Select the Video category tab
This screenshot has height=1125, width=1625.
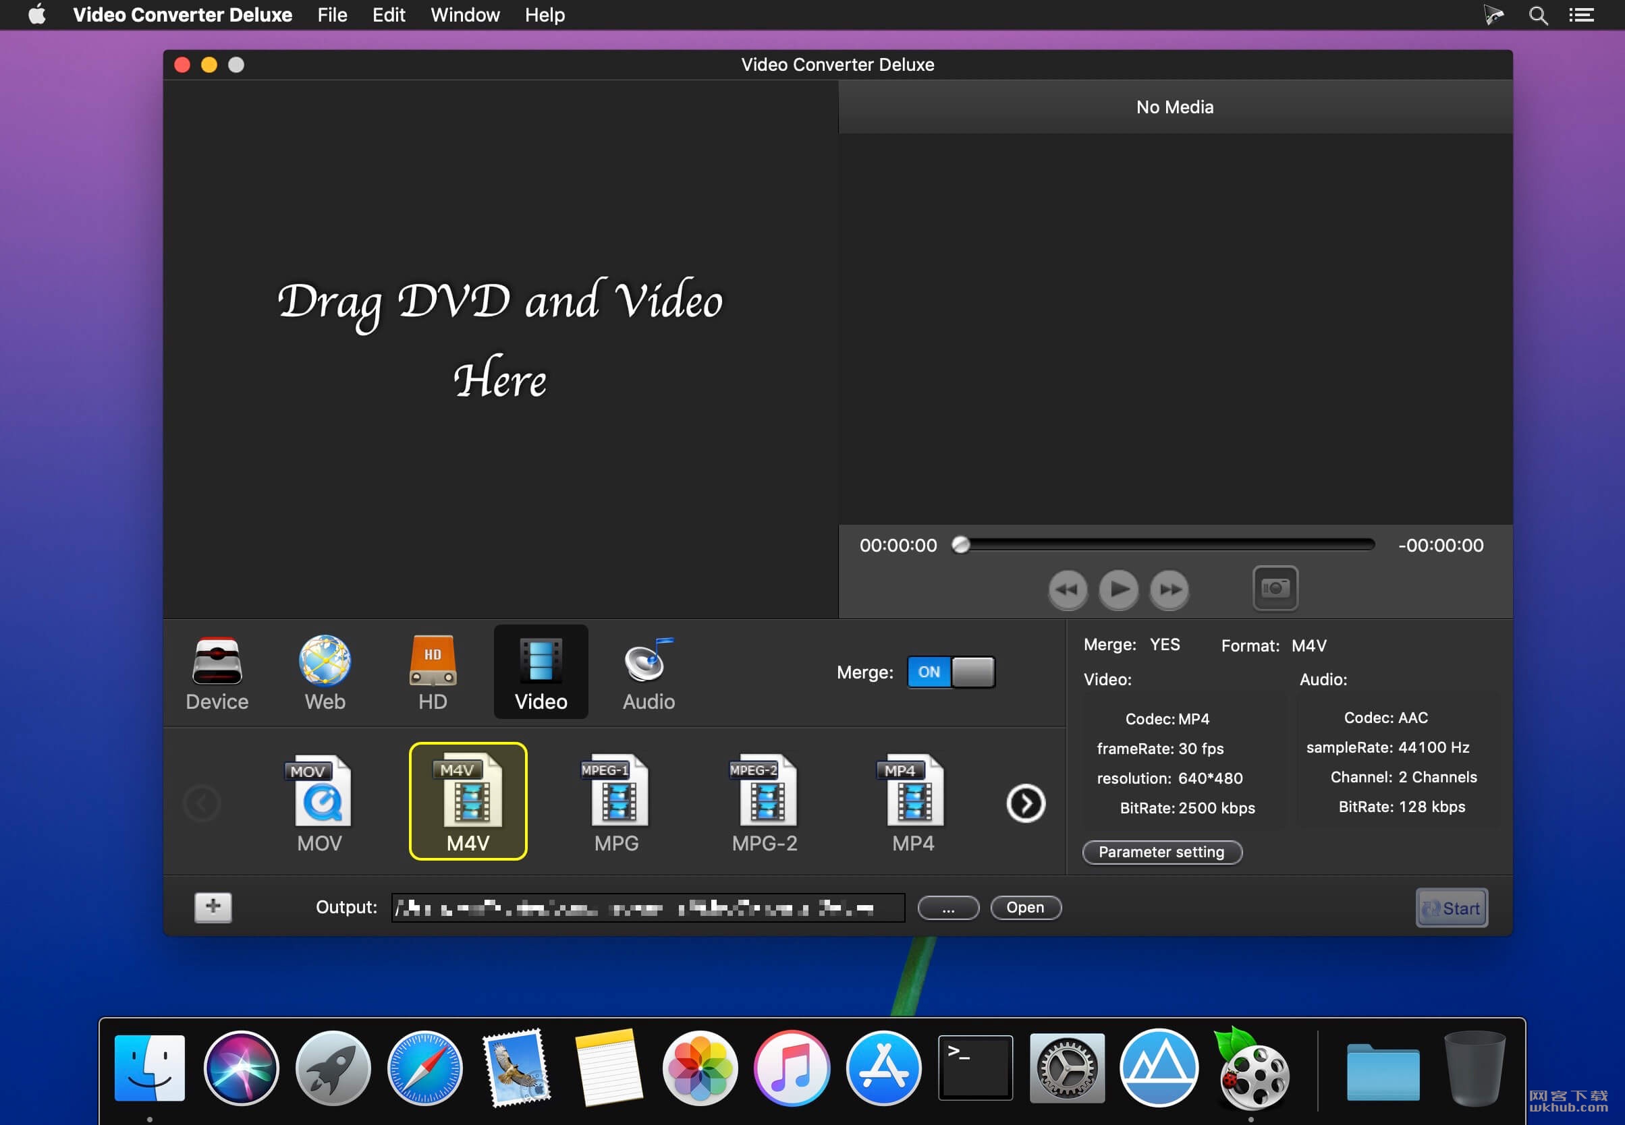point(541,672)
